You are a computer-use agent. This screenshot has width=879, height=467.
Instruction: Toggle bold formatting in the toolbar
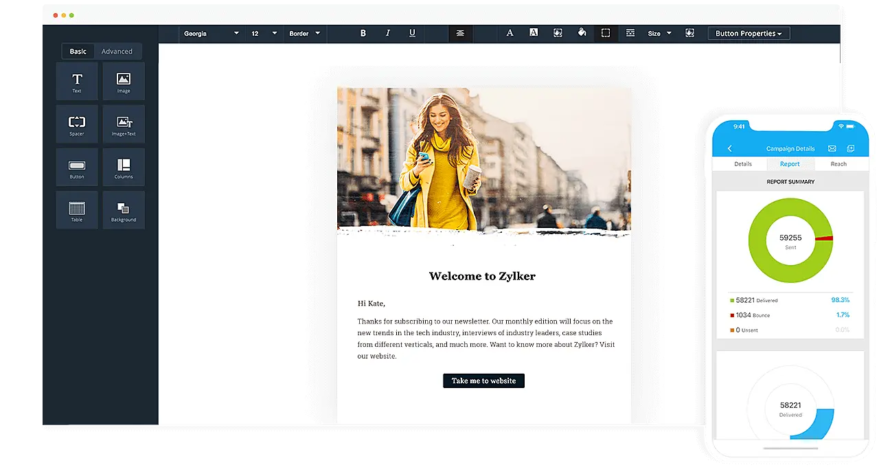click(363, 32)
